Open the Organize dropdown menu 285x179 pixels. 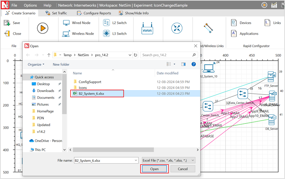click(36, 64)
